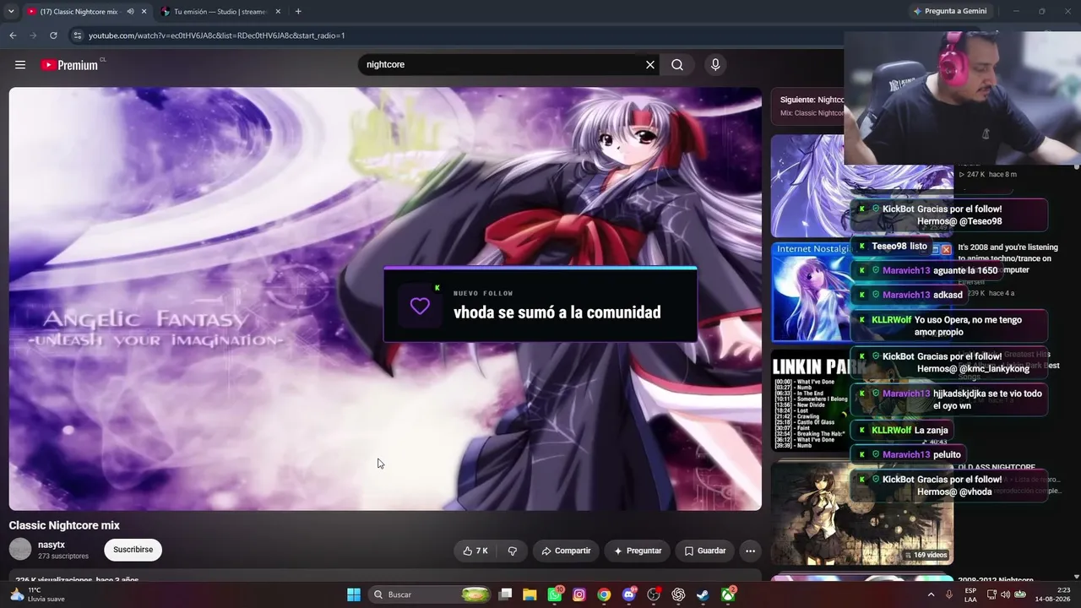
Task: Mute the Classic Nightcore tab audio icon
Action: pyautogui.click(x=130, y=12)
